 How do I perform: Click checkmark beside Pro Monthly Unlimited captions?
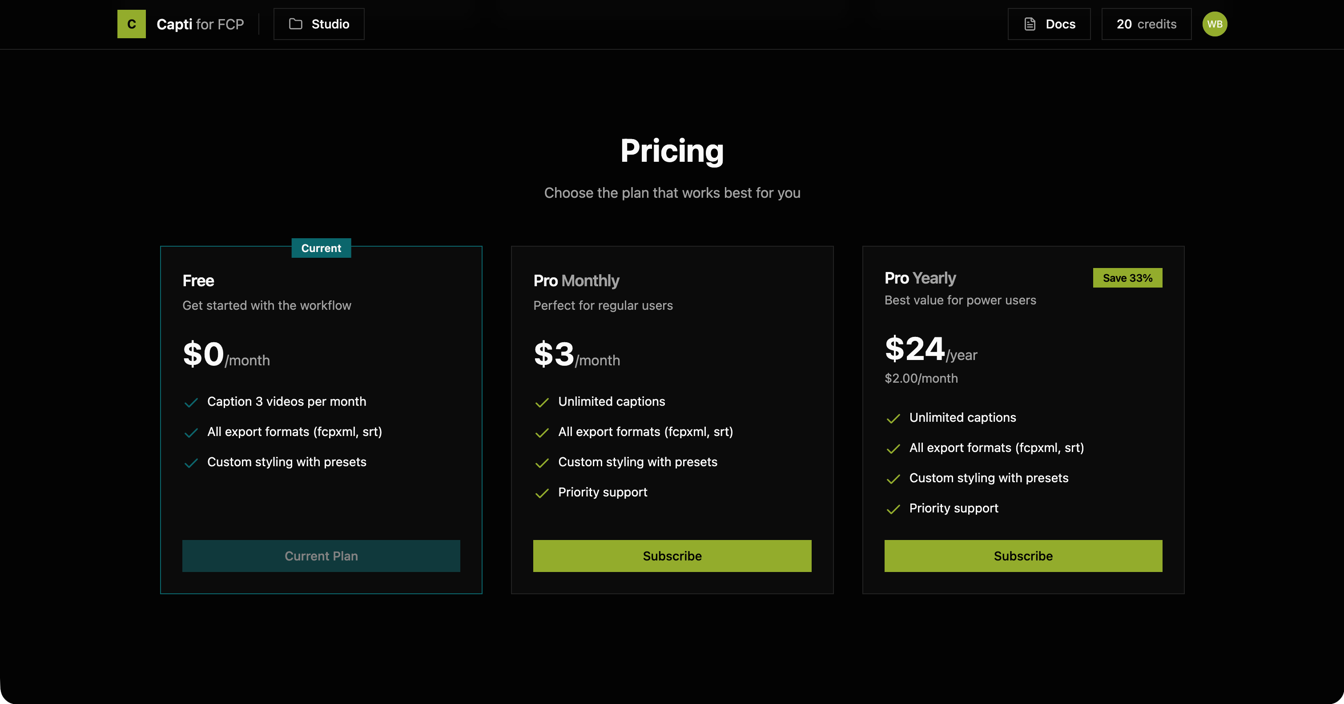click(x=542, y=403)
